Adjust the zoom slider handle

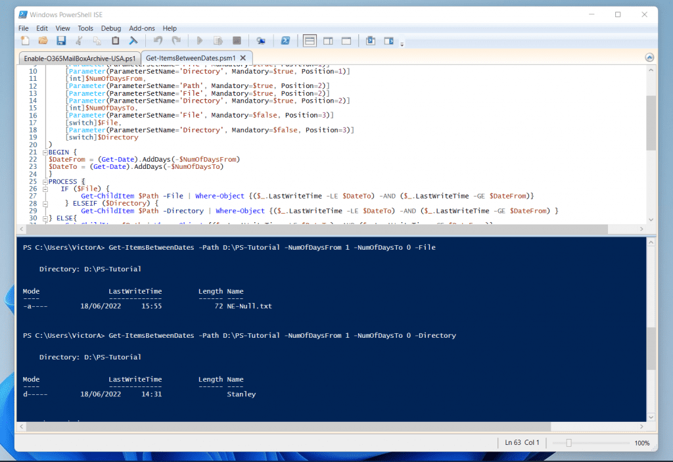(x=569, y=443)
